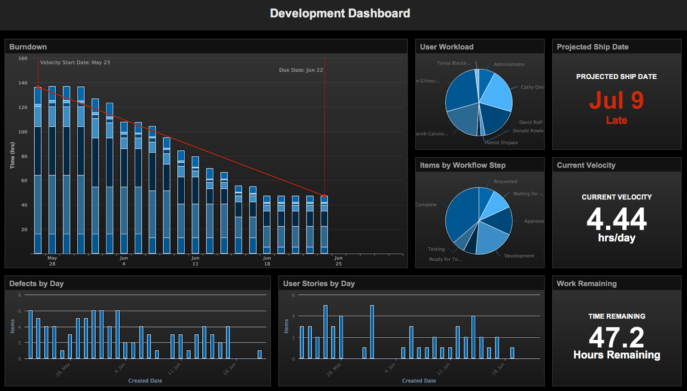
Task: Select the last stacked bar in the Burndown chart
Action: pyautogui.click(x=325, y=223)
